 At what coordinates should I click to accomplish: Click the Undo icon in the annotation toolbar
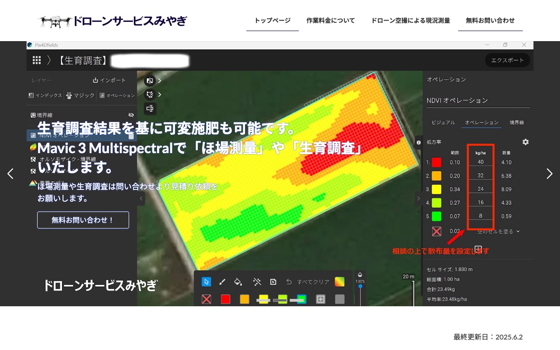click(x=289, y=282)
